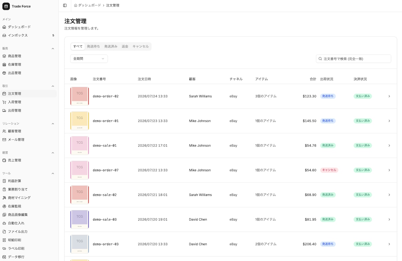Select the すべて tab
This screenshot has width=402, height=261.
pos(78,46)
